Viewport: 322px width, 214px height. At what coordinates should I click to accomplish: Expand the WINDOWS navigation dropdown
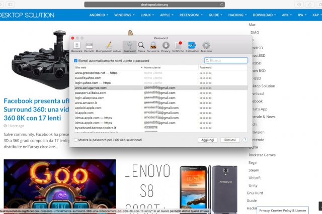(x=124, y=15)
